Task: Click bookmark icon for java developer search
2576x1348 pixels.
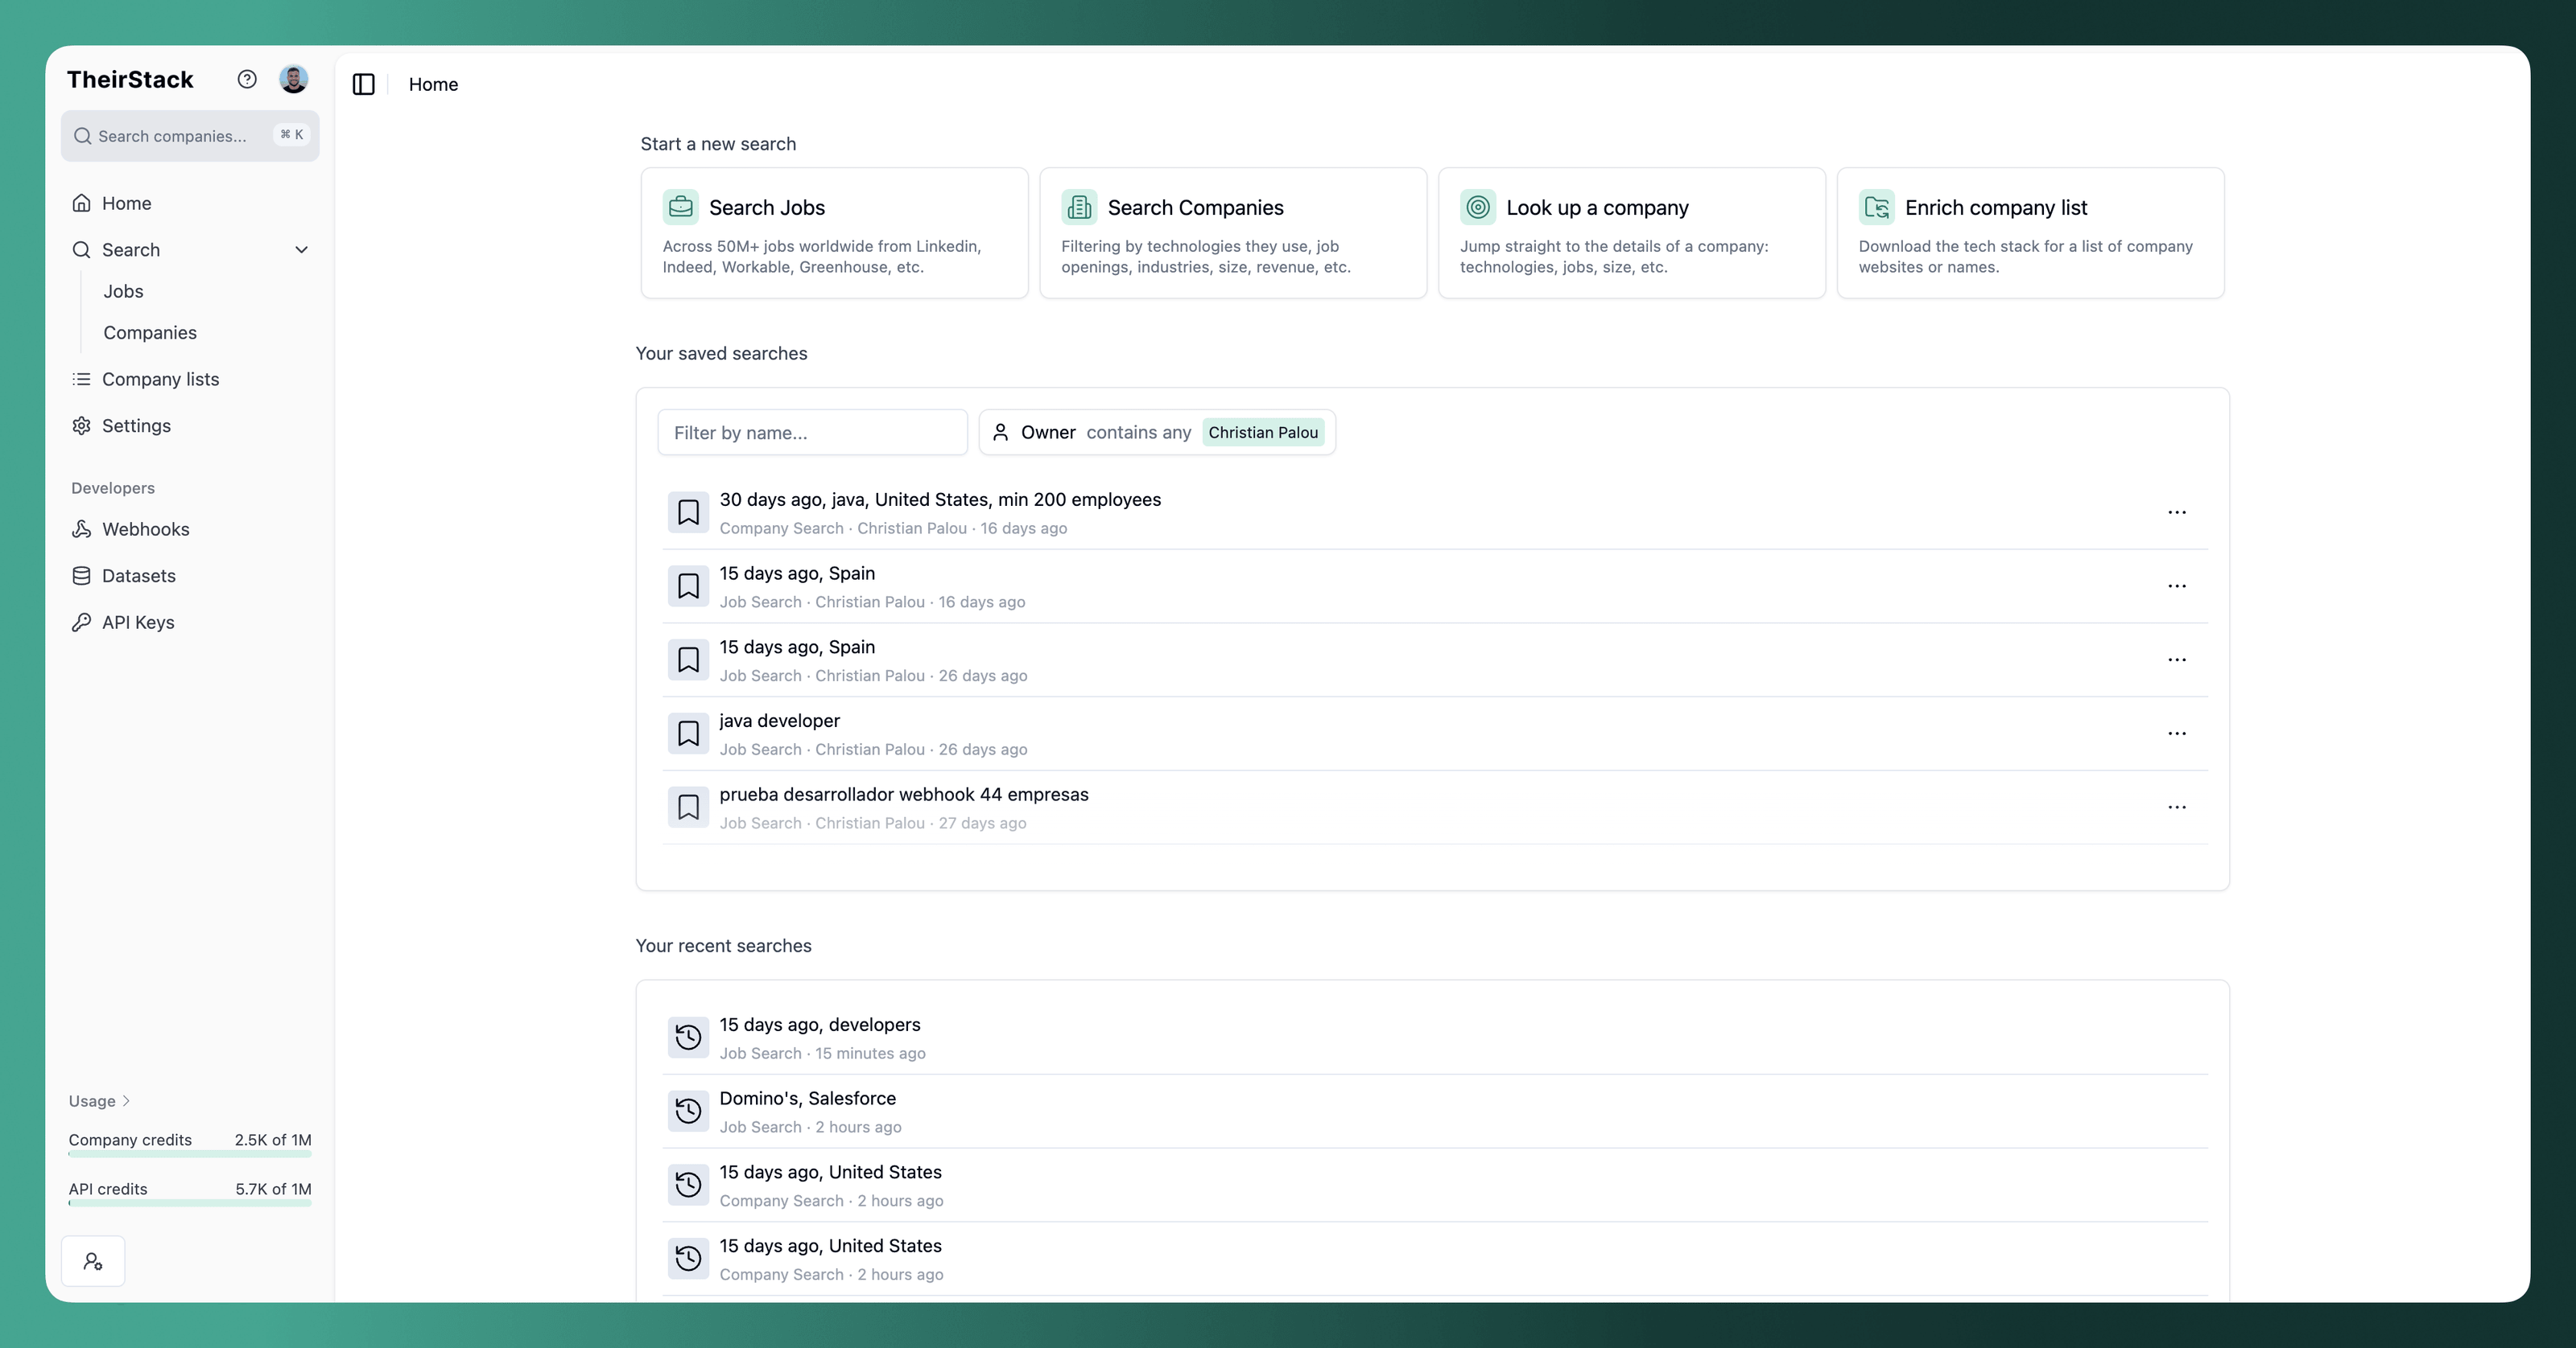Action: tap(688, 734)
